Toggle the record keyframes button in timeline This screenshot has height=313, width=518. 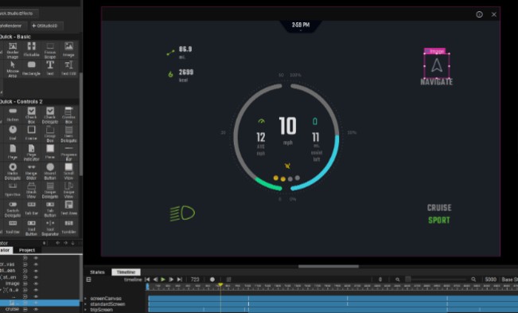point(212,280)
